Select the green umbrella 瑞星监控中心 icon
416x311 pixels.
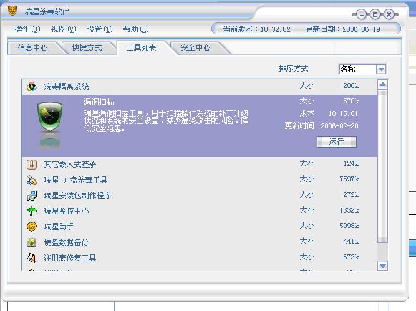point(32,211)
